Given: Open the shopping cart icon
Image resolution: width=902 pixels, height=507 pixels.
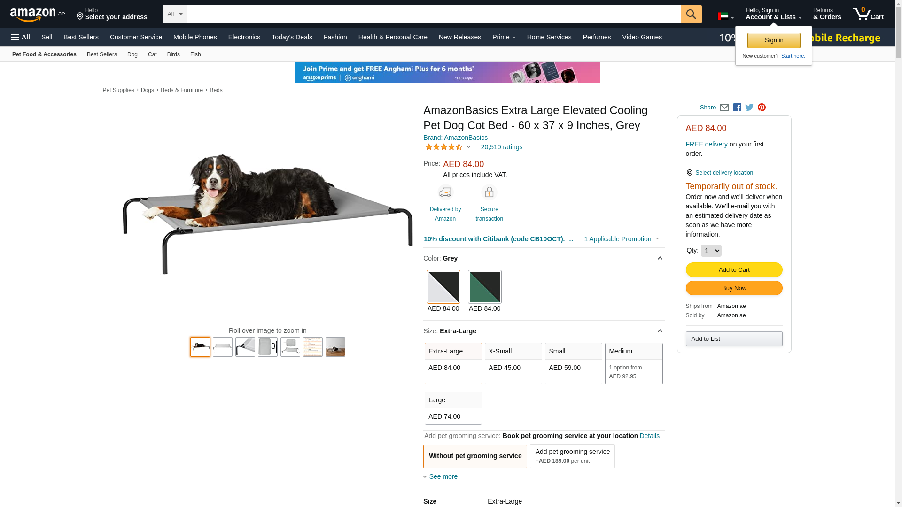Looking at the screenshot, I should click(868, 14).
